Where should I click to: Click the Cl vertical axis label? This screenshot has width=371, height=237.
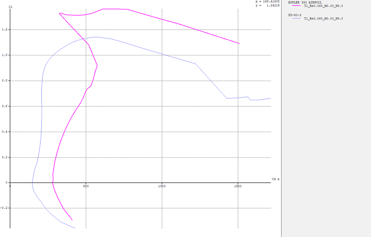[x=10, y=7]
